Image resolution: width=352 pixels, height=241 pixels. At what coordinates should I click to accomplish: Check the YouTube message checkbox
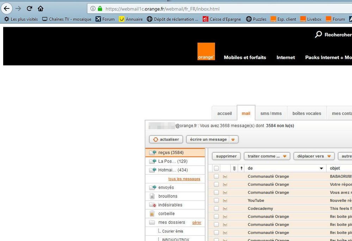[x=216, y=201]
